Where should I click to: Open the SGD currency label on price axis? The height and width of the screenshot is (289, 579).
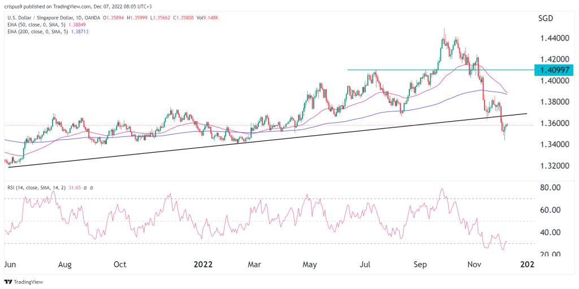(545, 19)
